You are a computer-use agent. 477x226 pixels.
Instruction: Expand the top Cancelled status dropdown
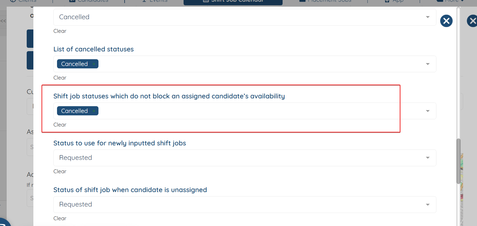click(x=427, y=17)
